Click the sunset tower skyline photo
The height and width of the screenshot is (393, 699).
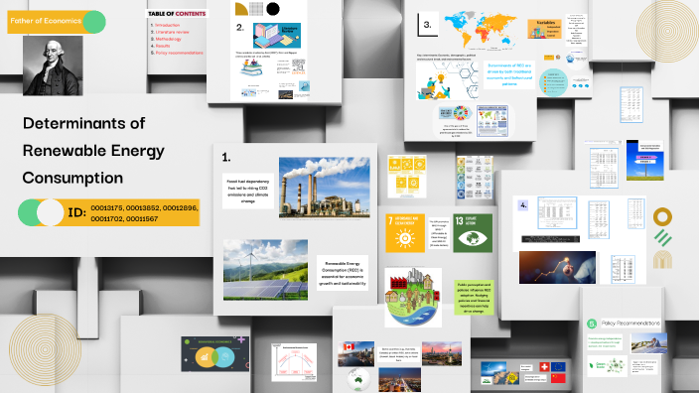click(442, 353)
